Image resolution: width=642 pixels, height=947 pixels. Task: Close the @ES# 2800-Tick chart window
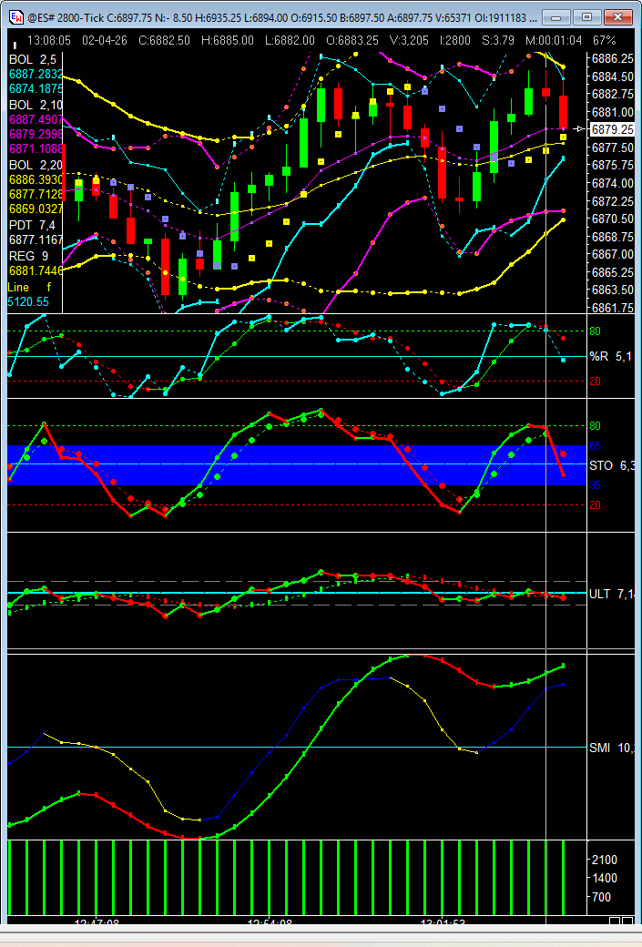pyautogui.click(x=618, y=16)
